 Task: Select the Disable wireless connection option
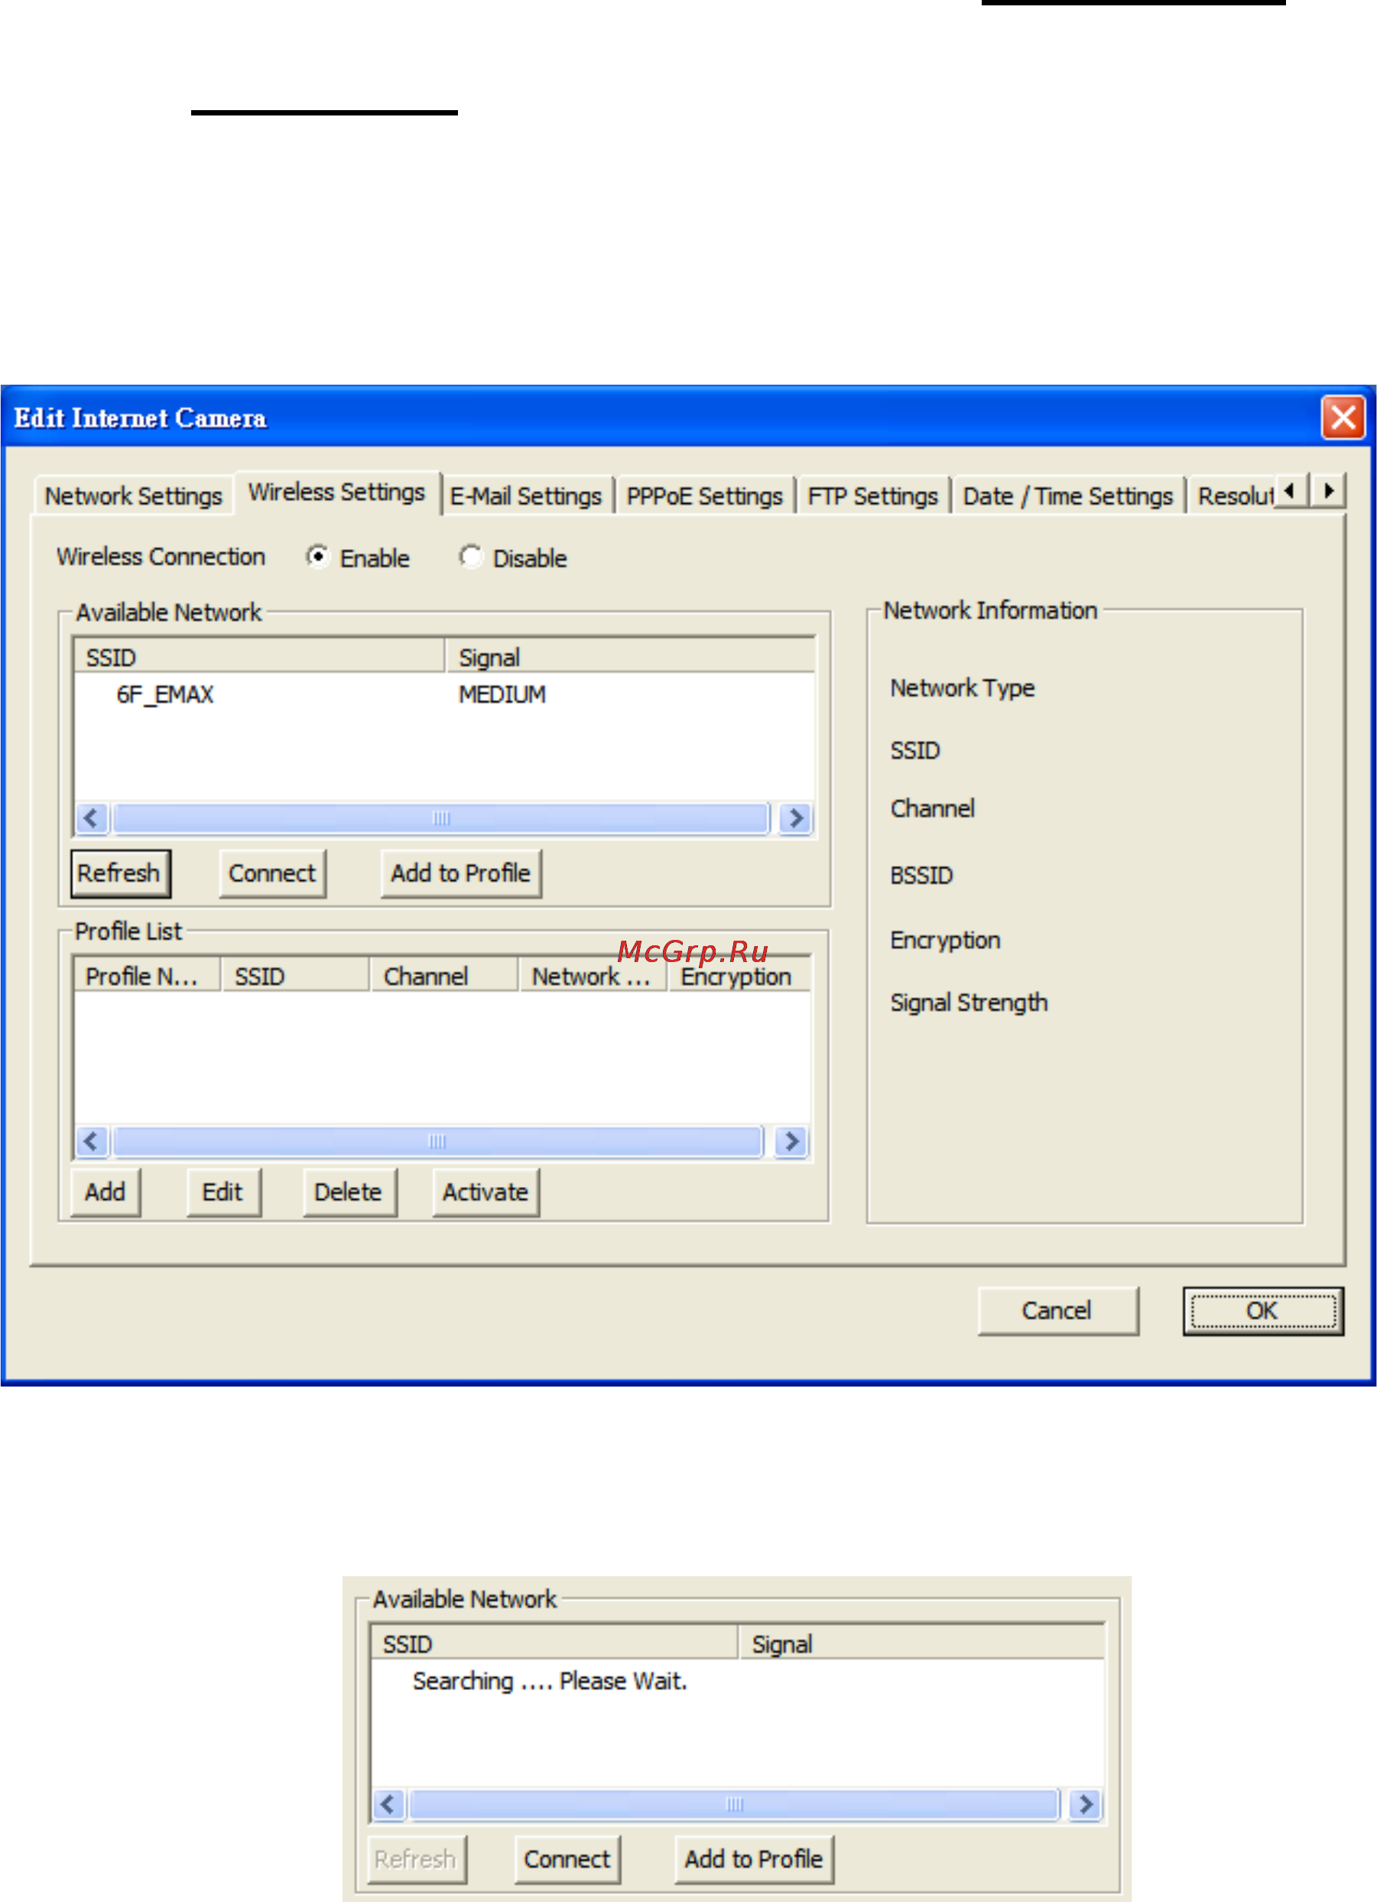pos(471,557)
